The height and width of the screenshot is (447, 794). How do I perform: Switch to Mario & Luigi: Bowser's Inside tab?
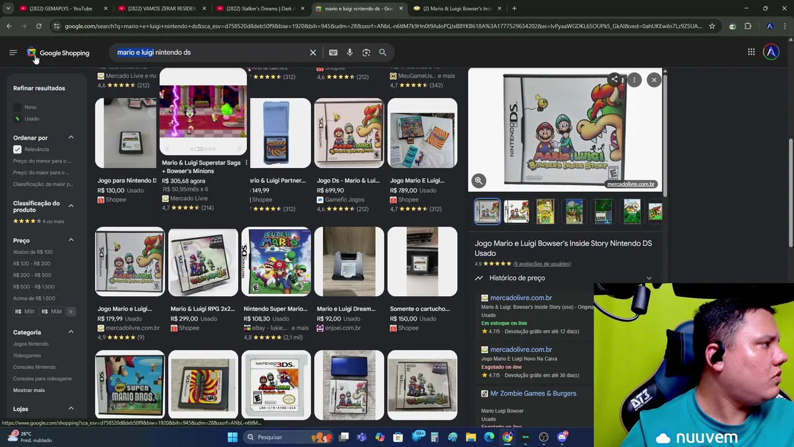point(457,9)
